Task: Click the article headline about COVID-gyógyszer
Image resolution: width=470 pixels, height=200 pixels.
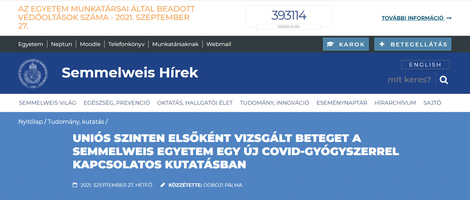Action: 236,151
